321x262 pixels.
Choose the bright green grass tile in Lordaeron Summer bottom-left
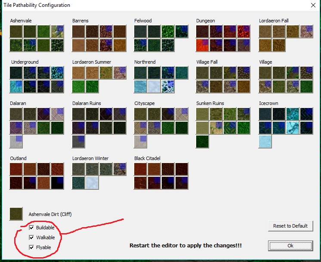click(78, 86)
